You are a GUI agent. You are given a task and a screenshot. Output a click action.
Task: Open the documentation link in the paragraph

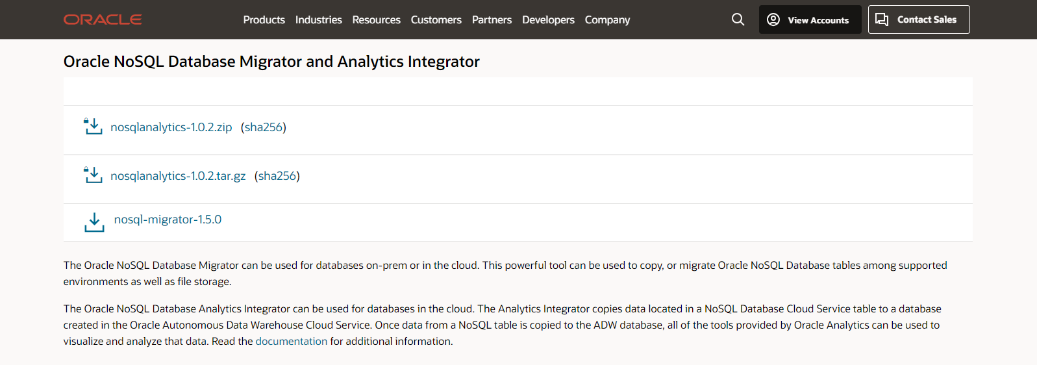[x=291, y=342]
